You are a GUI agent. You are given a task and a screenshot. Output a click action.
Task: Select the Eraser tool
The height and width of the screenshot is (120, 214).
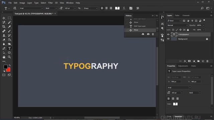4,40
